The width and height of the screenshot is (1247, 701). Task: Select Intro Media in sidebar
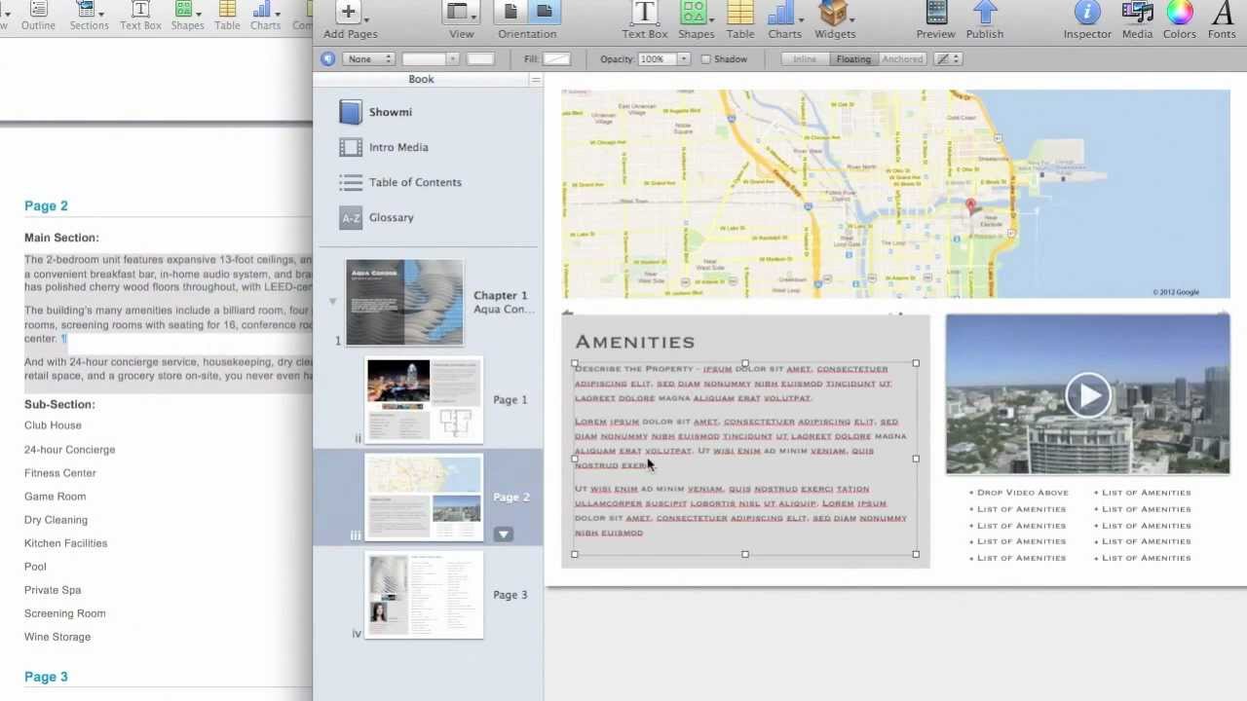pyautogui.click(x=398, y=147)
